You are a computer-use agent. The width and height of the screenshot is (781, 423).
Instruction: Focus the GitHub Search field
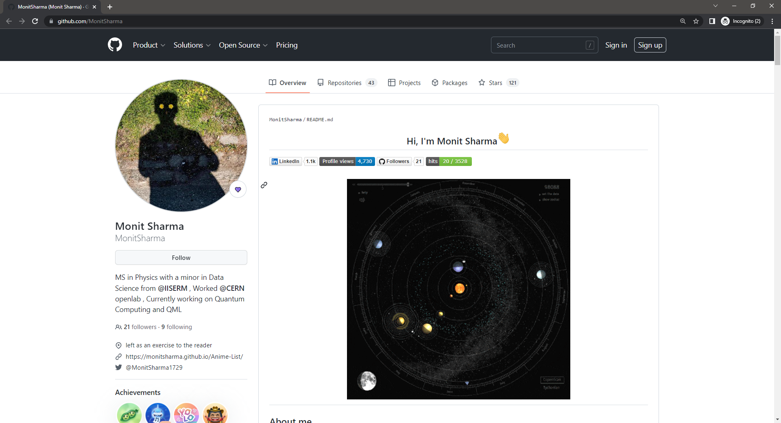click(544, 45)
